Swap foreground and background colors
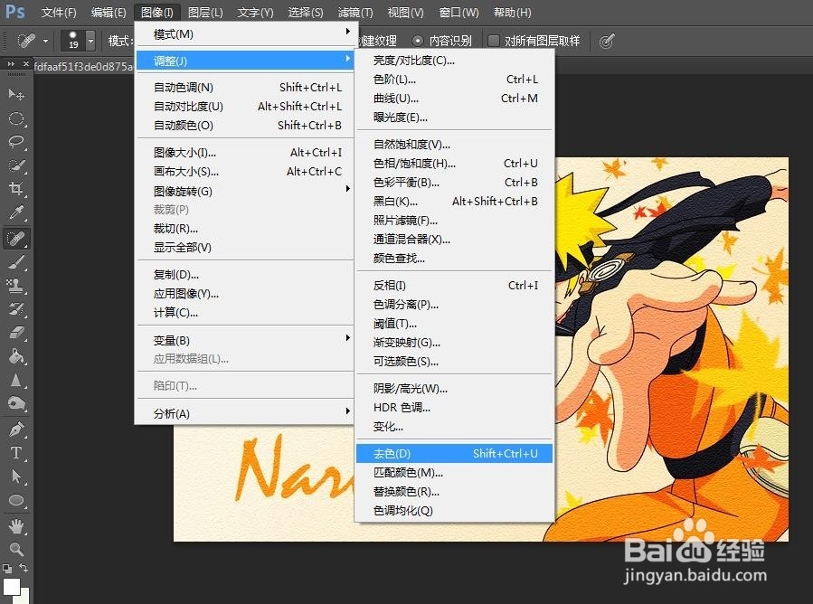This screenshot has width=813, height=604. pos(24,568)
